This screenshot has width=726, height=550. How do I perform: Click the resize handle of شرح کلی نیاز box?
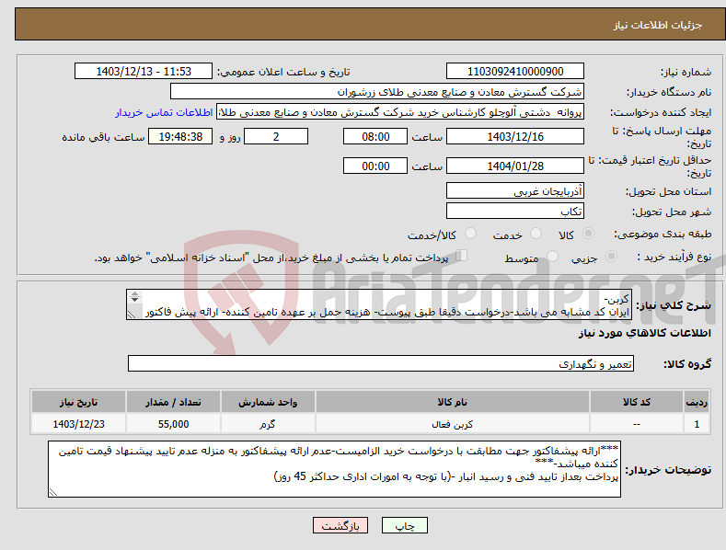coord(132,315)
